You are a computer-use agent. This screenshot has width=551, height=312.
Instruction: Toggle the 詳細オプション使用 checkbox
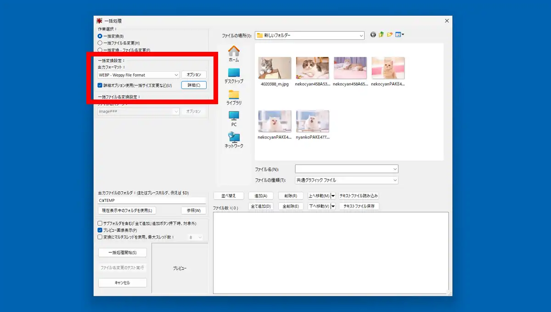100,85
